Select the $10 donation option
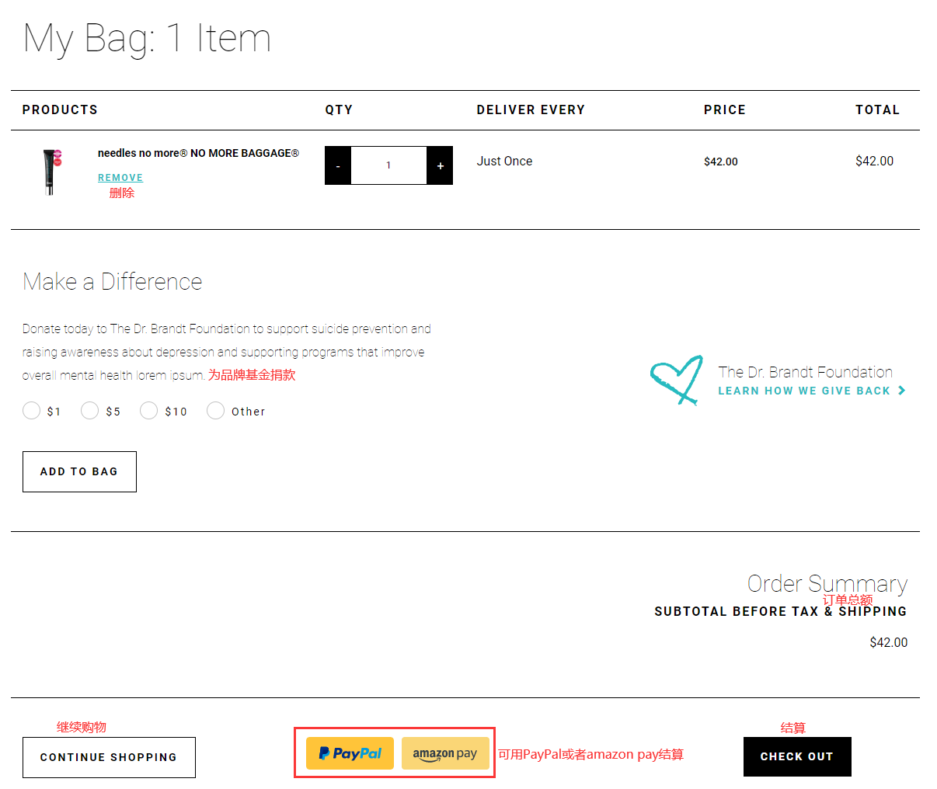The height and width of the screenshot is (789, 937). point(149,411)
